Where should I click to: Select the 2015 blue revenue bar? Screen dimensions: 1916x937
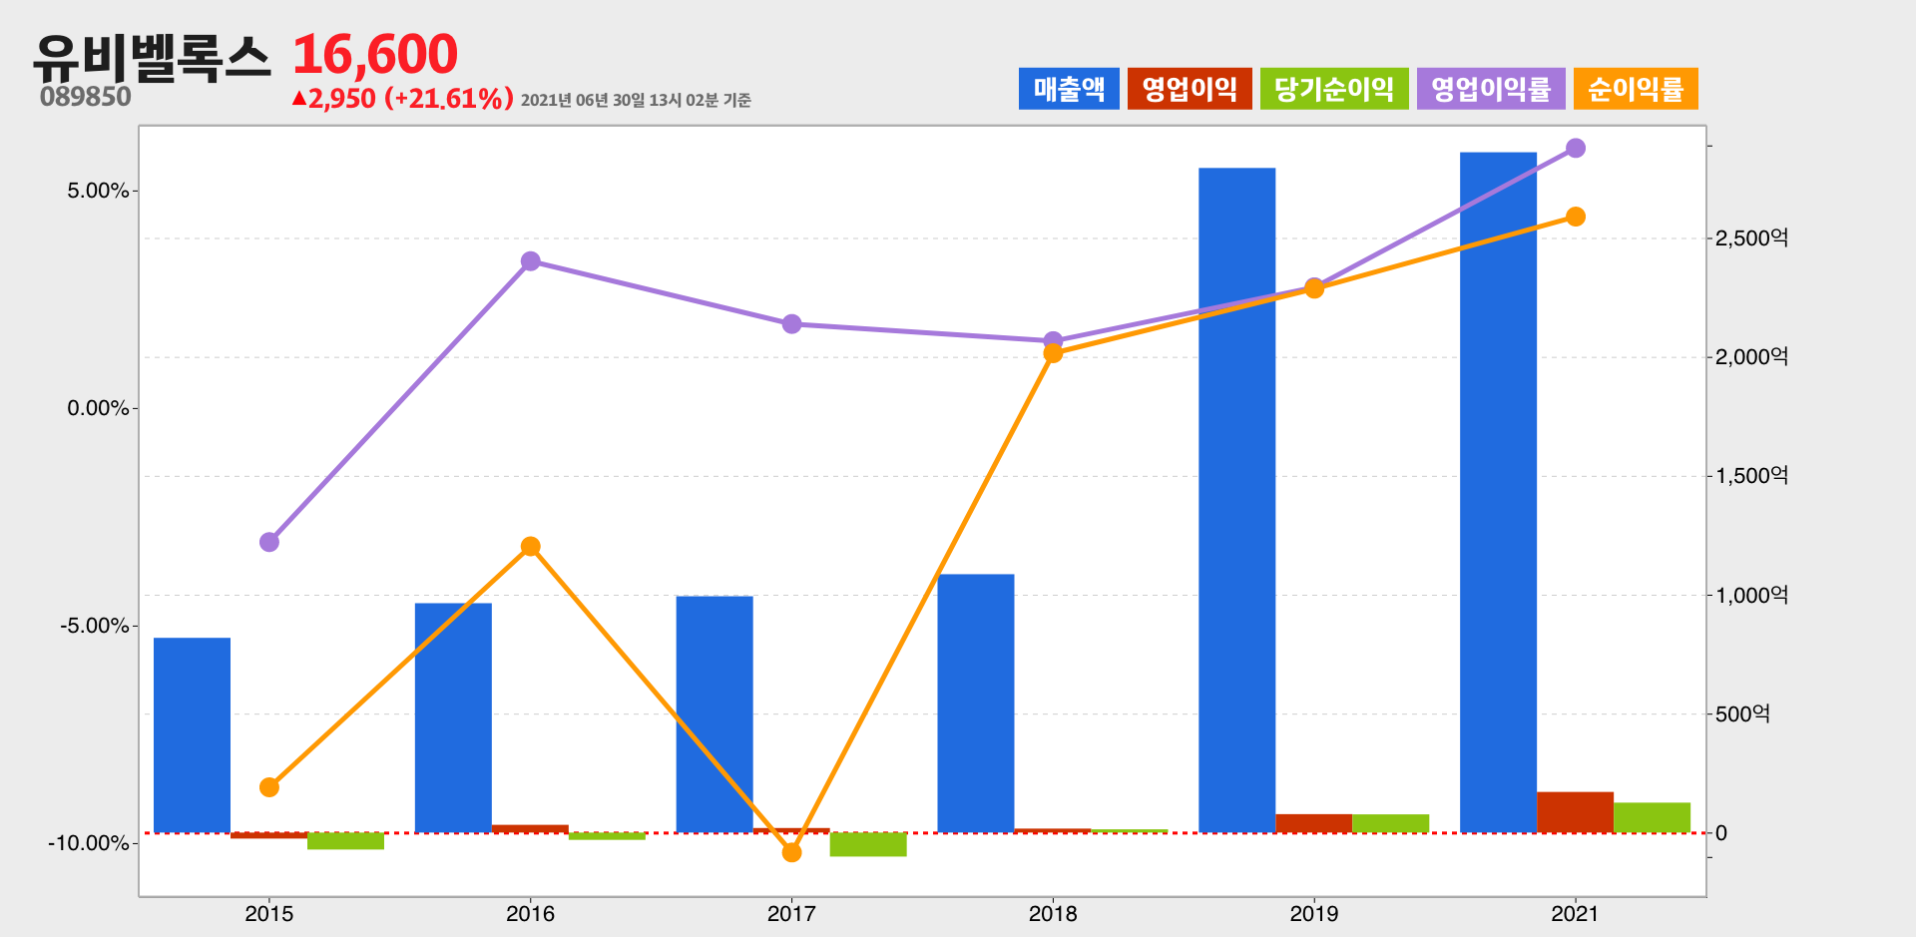click(x=192, y=735)
